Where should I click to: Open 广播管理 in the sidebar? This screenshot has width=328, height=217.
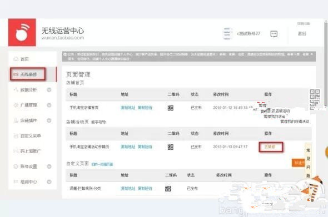28,105
